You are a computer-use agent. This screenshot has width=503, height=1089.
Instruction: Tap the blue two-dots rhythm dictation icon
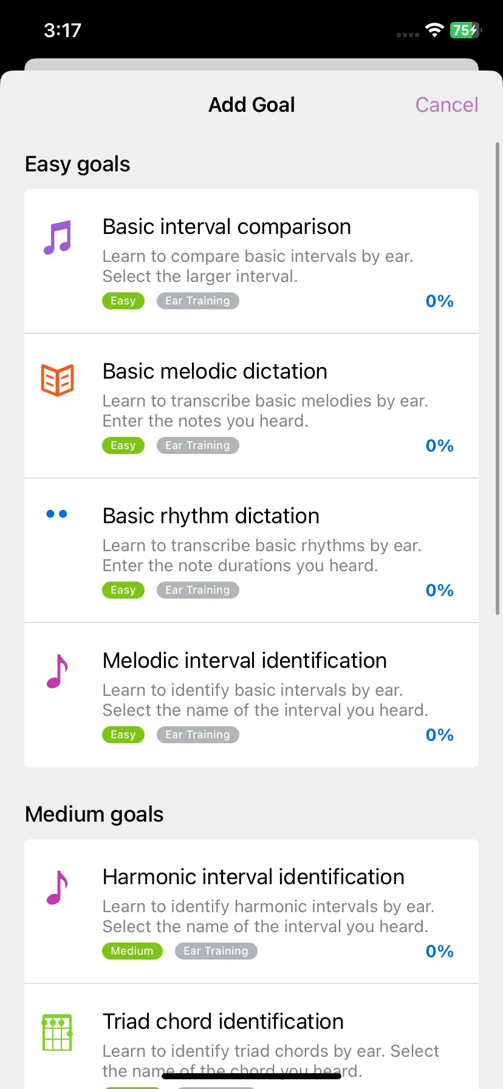[x=56, y=514]
